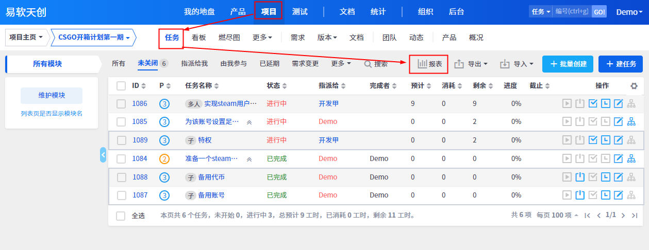Click the start play icon for task 1084
Image resolution: width=649 pixels, height=250 pixels.
pos(567,158)
